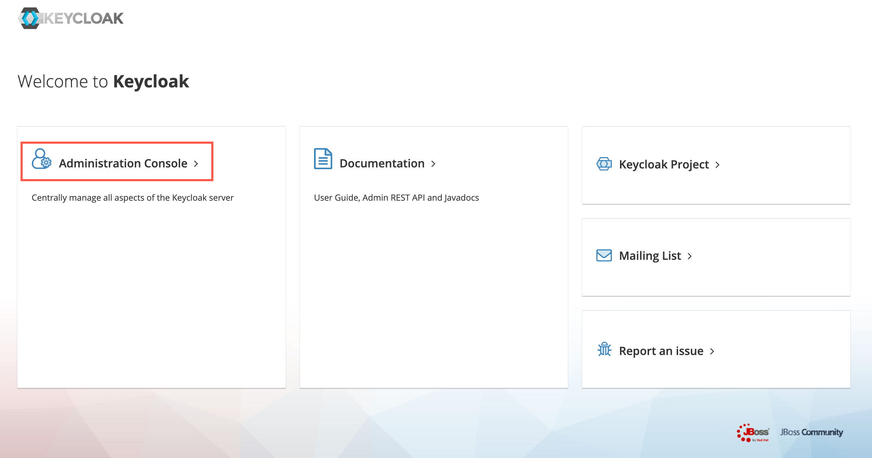872x458 pixels.
Task: Click the user-gear Administration Console icon
Action: click(x=41, y=159)
